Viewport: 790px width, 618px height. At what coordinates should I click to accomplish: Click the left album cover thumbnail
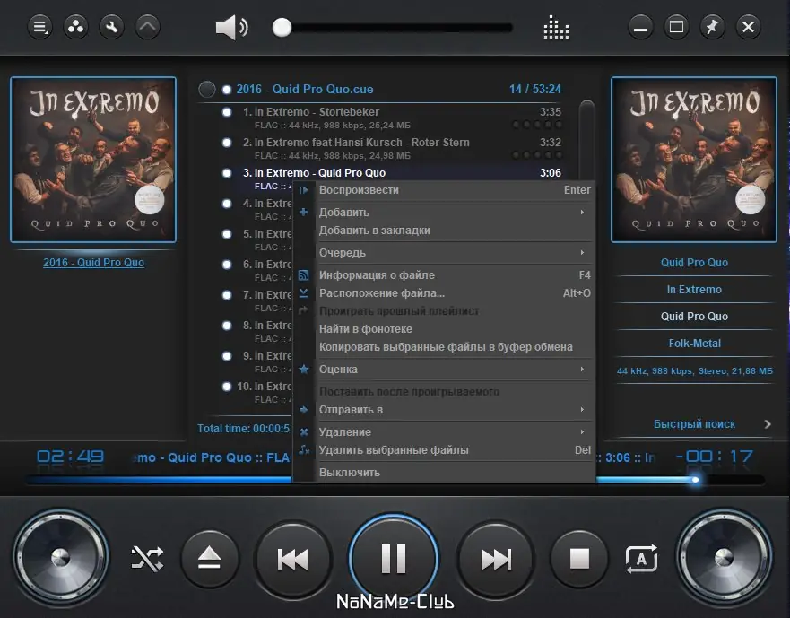pos(93,160)
